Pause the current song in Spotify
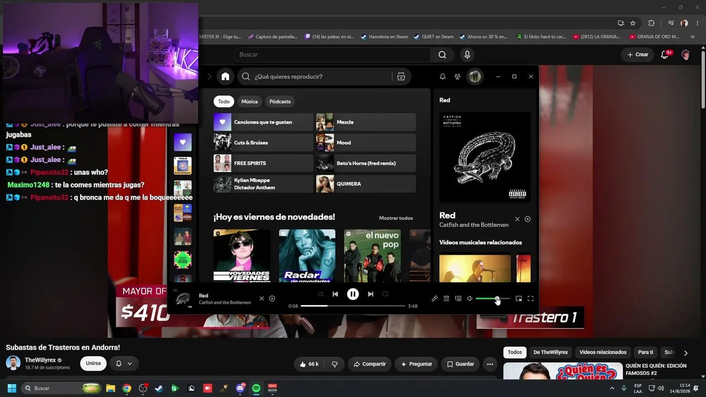 [353, 294]
